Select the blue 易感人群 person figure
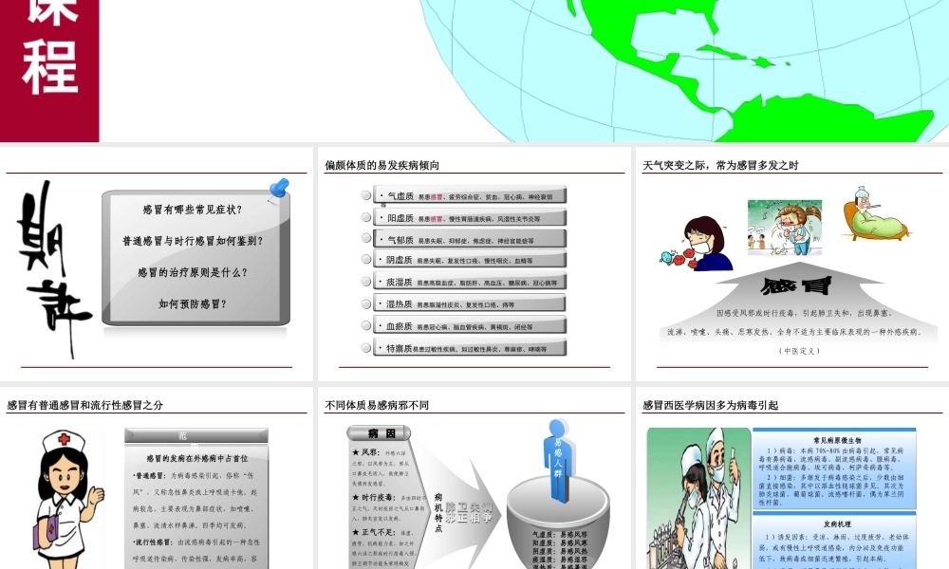The width and height of the screenshot is (949, 569). click(x=558, y=455)
